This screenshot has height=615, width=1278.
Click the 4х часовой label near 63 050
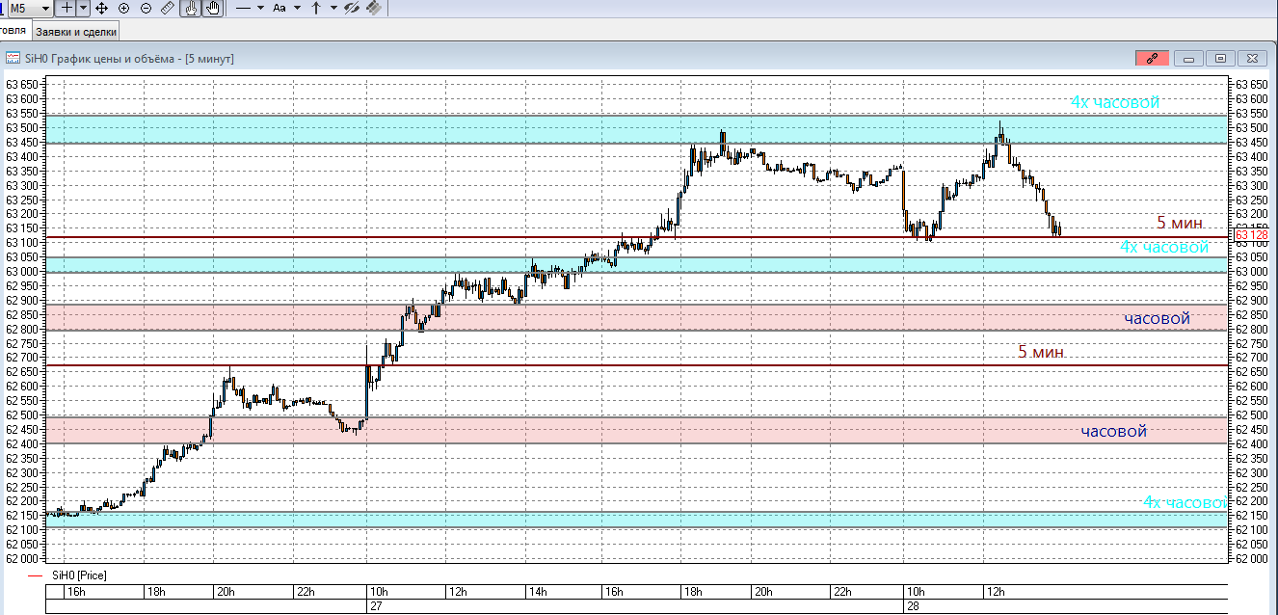coord(1164,247)
